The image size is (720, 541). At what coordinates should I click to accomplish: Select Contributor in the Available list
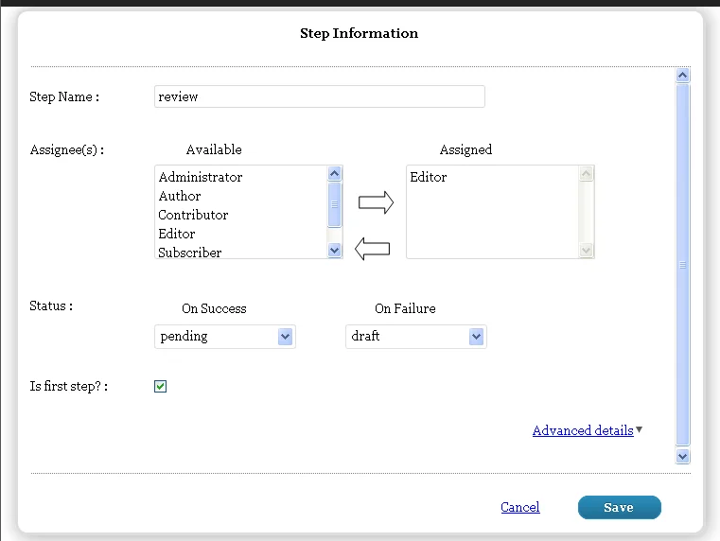pyautogui.click(x=241, y=215)
